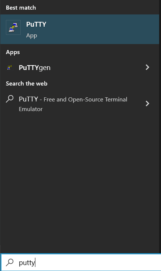
Task: Expand the PuTTYgen result chevron arrow
Action: pos(147,67)
